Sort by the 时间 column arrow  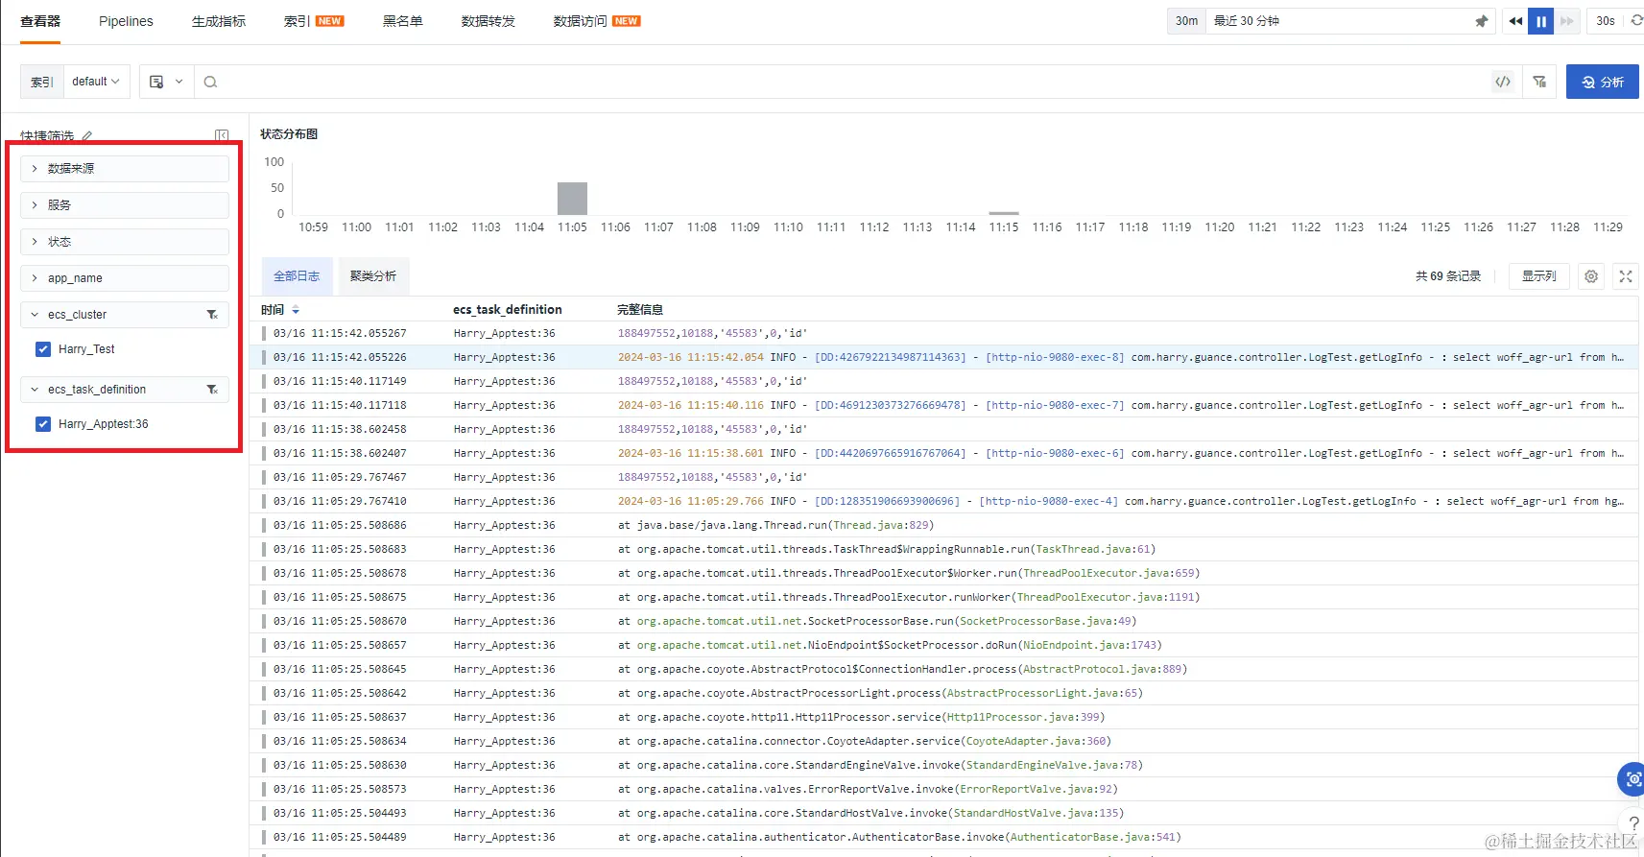tap(296, 310)
